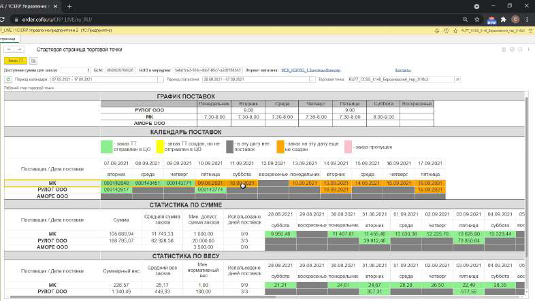Open the browser extensions puzzle icon
The width and height of the screenshot is (535, 301).
tap(503, 20)
